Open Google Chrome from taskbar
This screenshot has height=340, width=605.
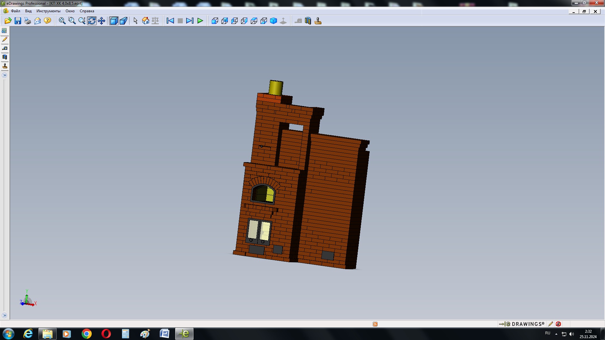coord(87,334)
